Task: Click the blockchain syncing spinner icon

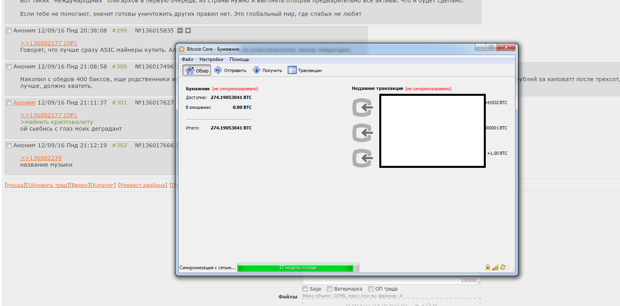Action: [503, 268]
